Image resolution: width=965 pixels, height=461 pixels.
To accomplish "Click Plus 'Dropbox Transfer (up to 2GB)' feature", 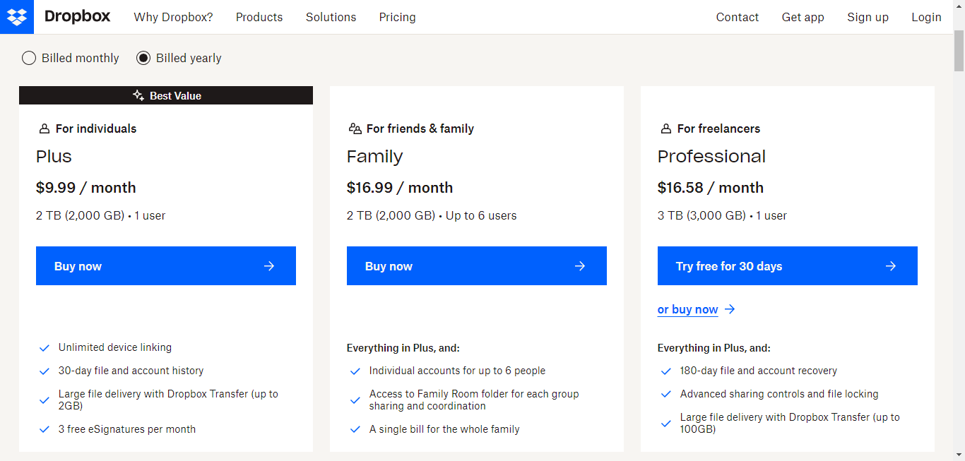I will coord(168,400).
